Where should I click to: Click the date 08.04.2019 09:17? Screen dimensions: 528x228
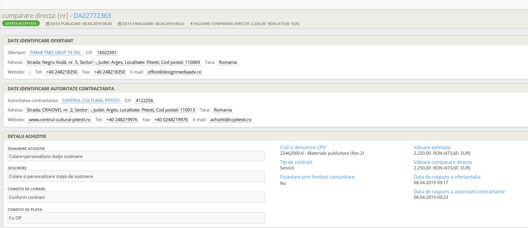(x=431, y=183)
